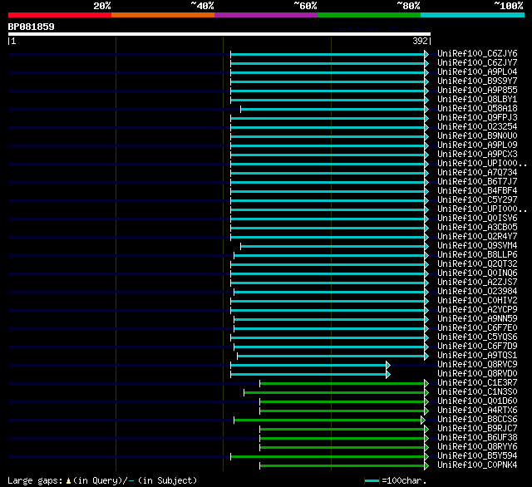Open the UniRef100_Q58A18 entry
This screenshot has height=487, width=532.
pos(477,109)
